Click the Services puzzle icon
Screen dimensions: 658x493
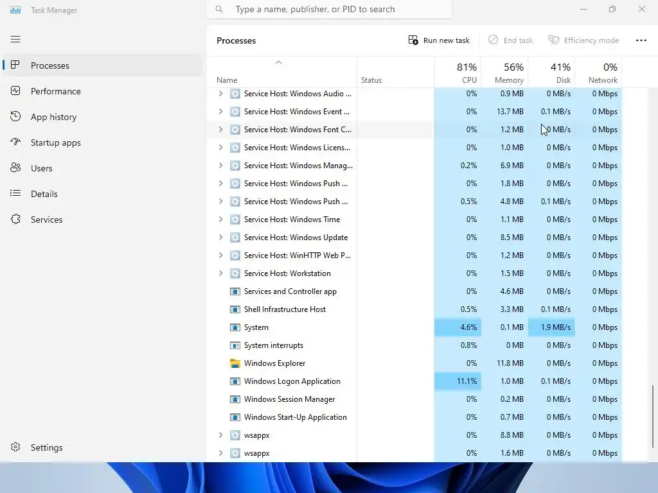coord(15,220)
